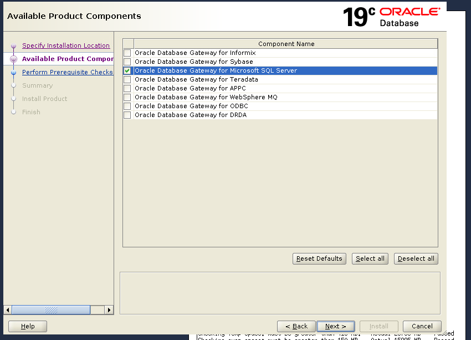
Task: Click the empty description text area
Action: pyautogui.click(x=280, y=293)
